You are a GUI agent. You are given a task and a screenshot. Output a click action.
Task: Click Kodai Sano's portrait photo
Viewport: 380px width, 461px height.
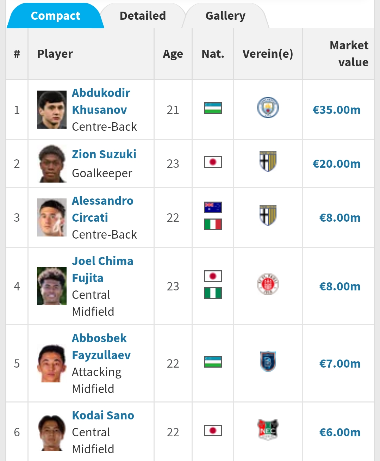click(52, 432)
